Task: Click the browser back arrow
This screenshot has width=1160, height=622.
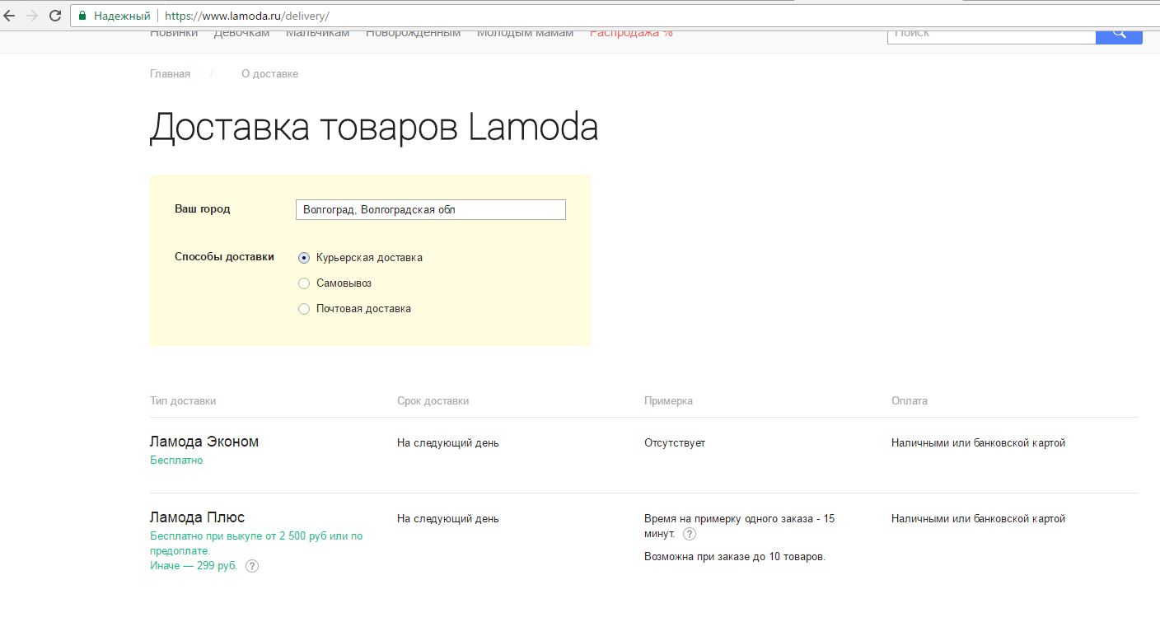Action: coord(10,16)
